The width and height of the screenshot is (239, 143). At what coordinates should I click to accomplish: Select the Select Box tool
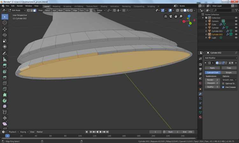click(5, 17)
